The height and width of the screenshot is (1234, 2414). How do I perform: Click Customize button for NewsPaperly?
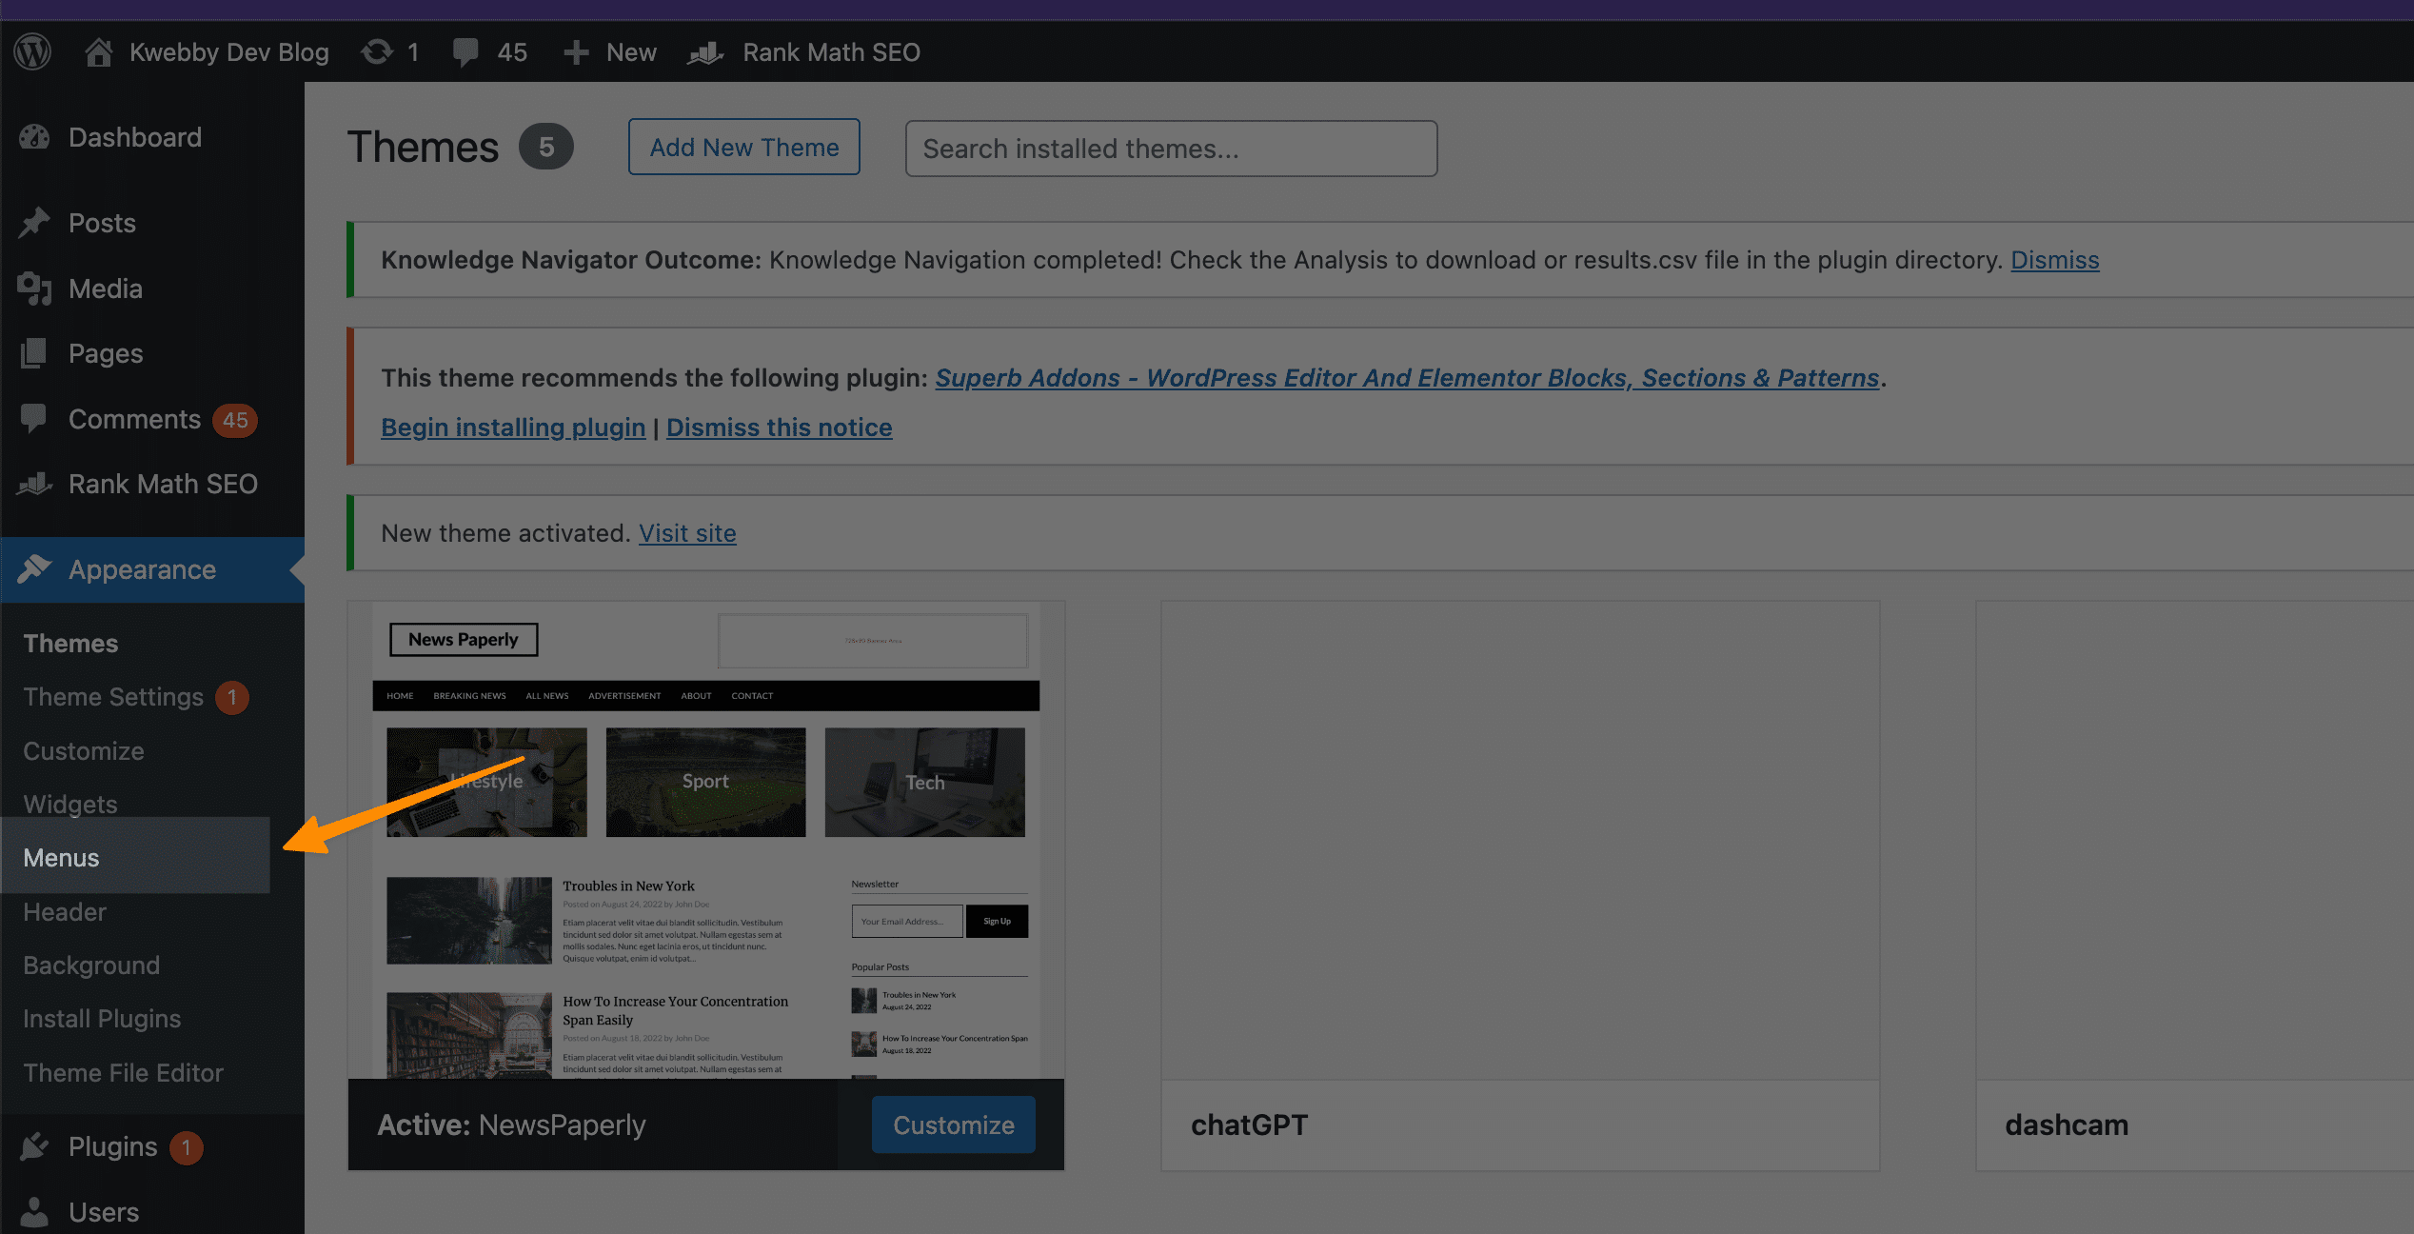pos(953,1124)
